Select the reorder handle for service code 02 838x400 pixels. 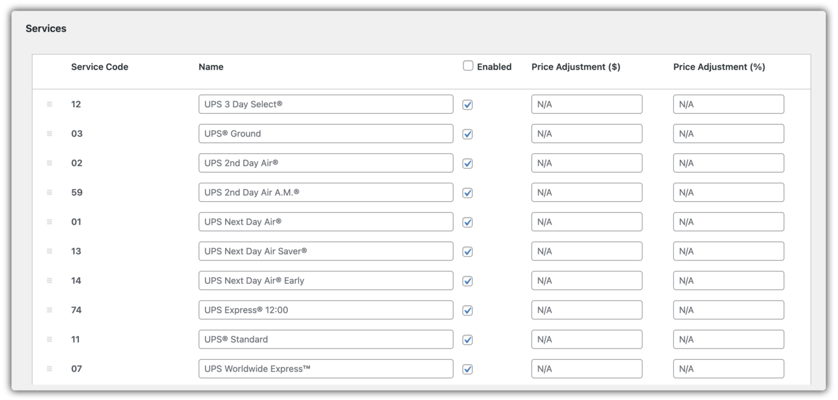tap(50, 163)
